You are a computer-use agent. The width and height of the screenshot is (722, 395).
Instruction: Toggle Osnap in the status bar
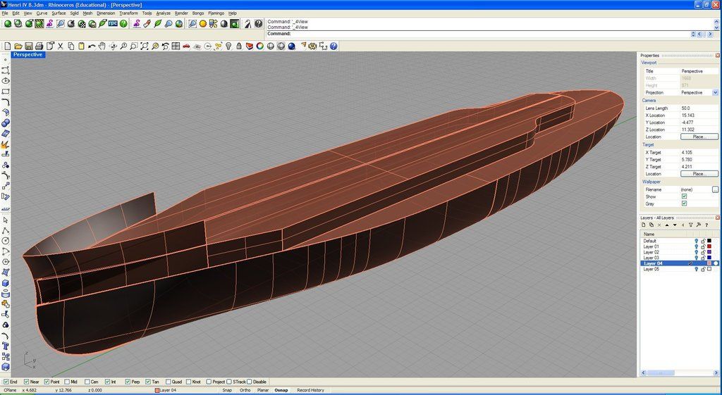[281, 390]
